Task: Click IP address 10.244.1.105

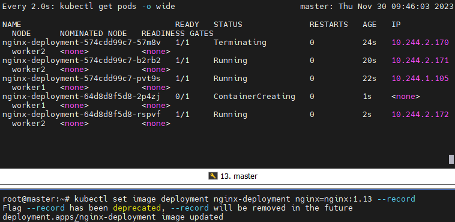Action: [420, 79]
